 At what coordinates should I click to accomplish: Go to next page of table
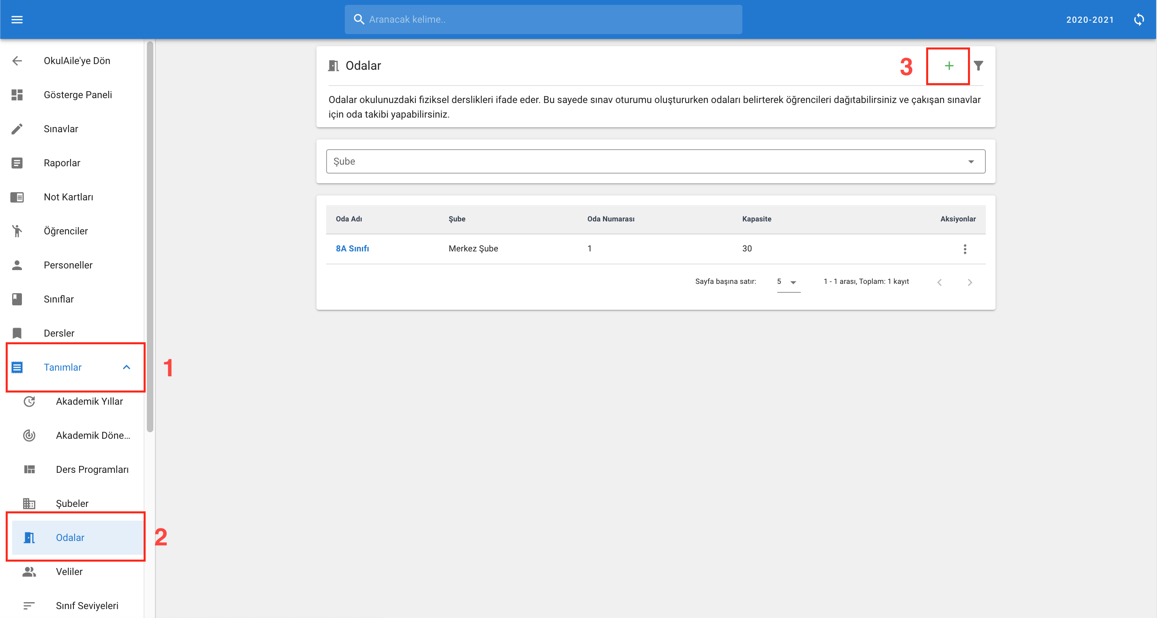click(x=970, y=282)
